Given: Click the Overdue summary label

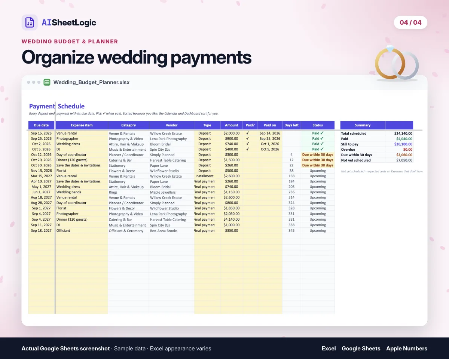Looking at the screenshot, I should (348, 150).
